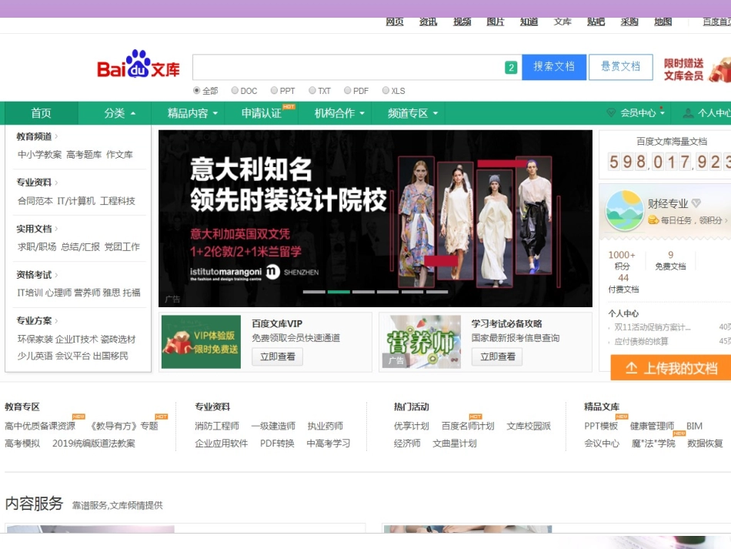
Task: Click the Baidu Wenku logo
Action: coord(139,66)
